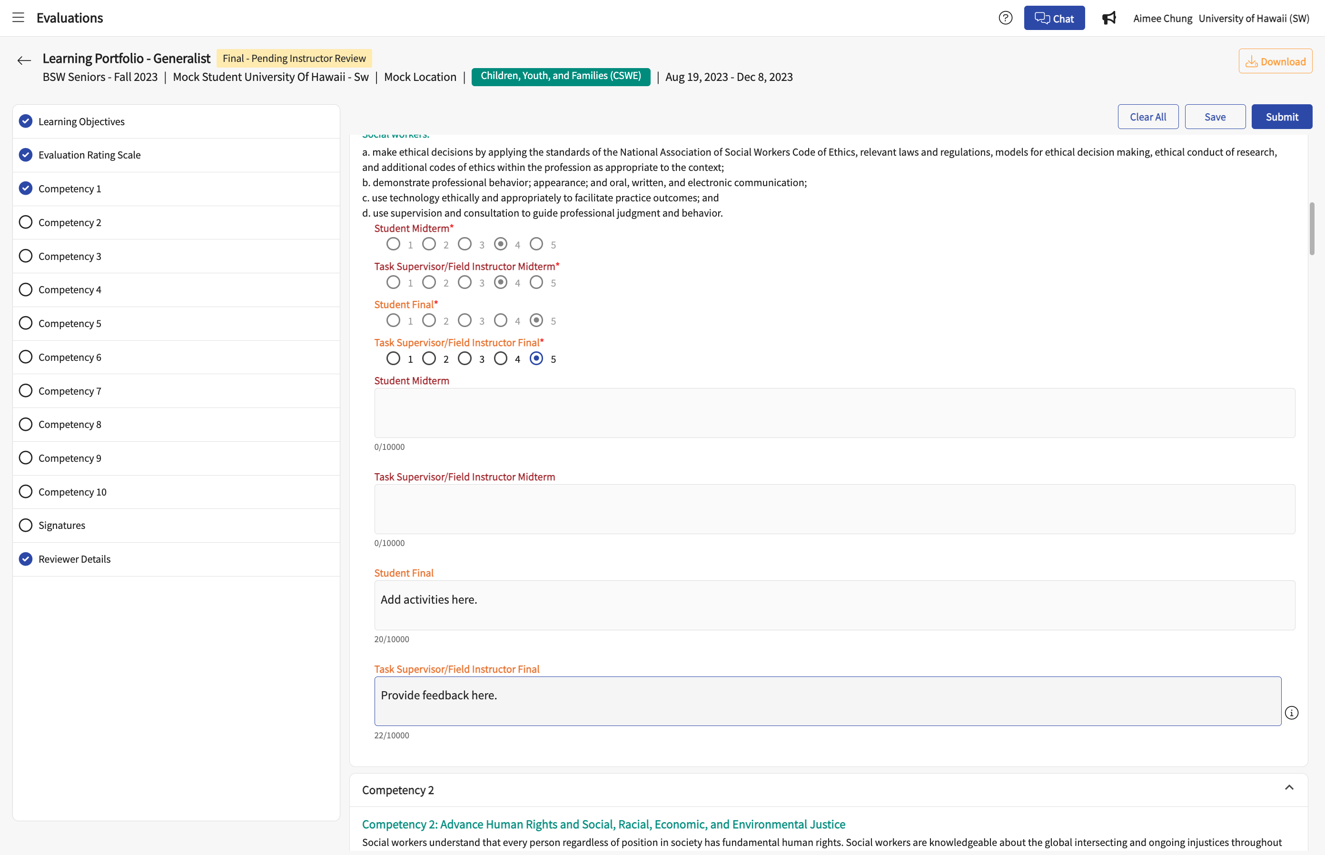Click the Evaluation Rating Scale checkmark icon
Screen dimensions: 1325x855
(x=26, y=155)
